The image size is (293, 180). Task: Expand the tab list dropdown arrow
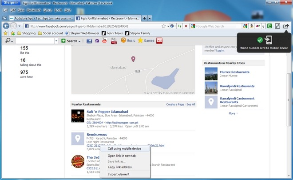150,18
